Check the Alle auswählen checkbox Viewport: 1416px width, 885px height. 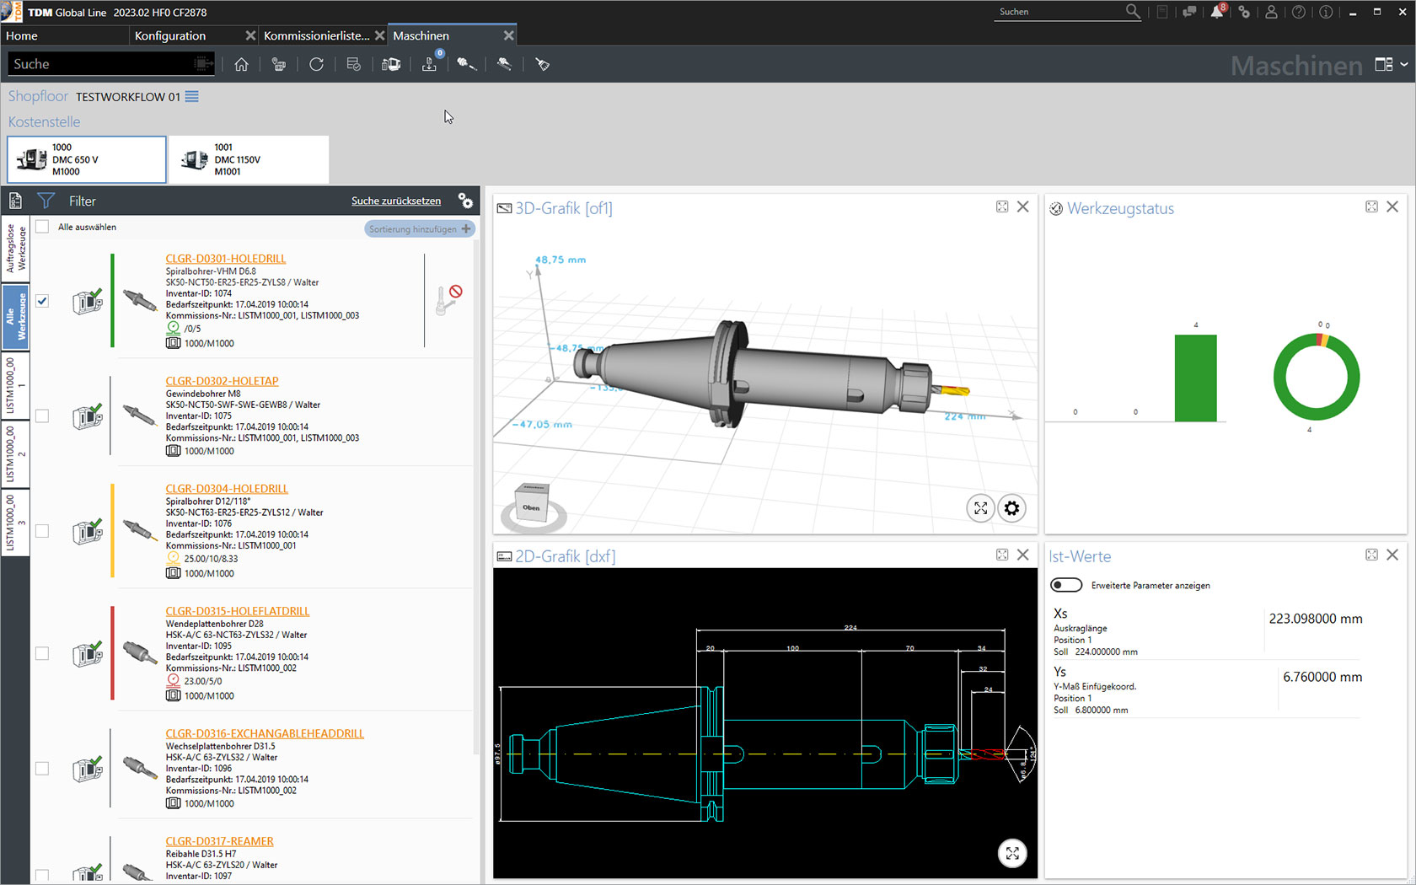(x=42, y=227)
